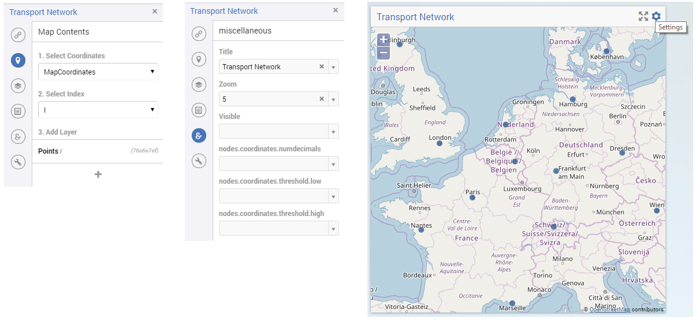Open layers icon in Map Contents panel sidebar

(18, 85)
